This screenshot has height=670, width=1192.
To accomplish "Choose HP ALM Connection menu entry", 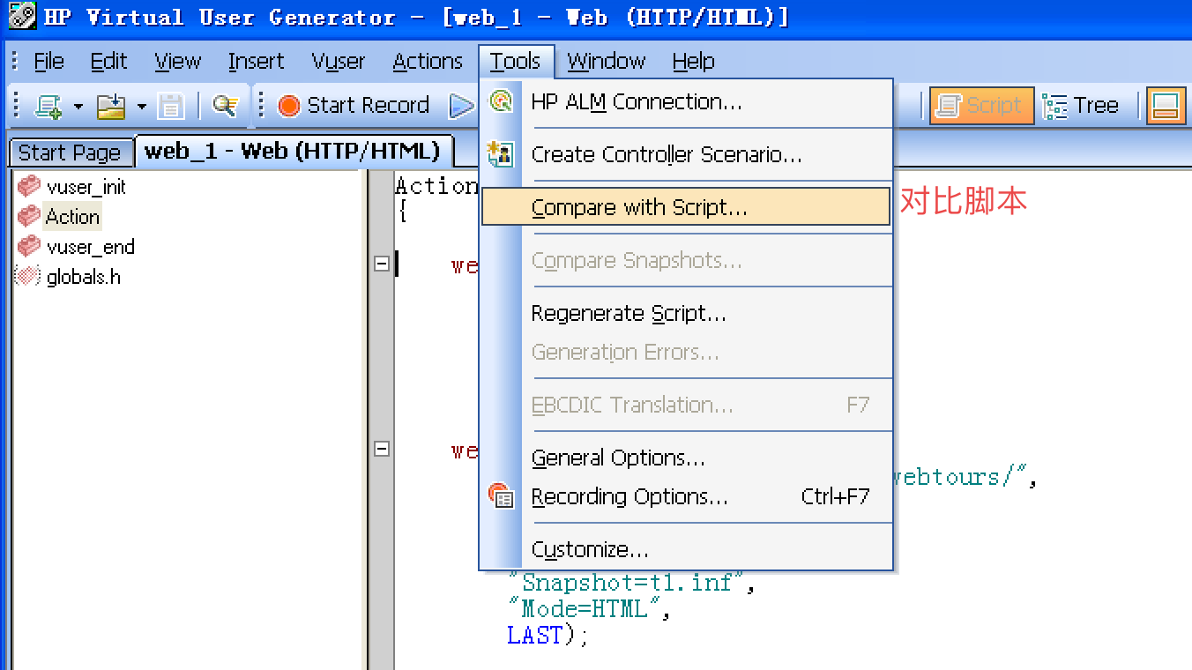I will (x=686, y=102).
